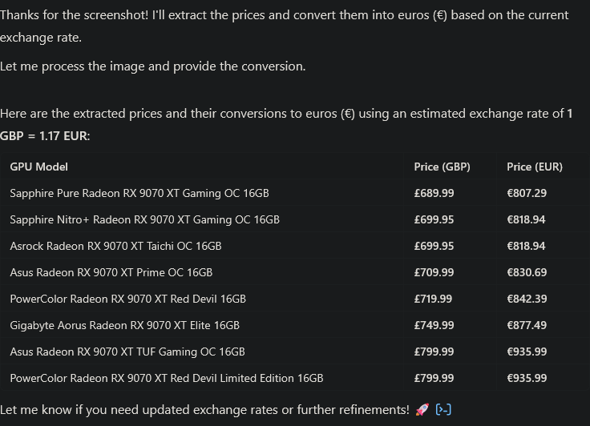Click the Asus TUF Gaming OC model name
Viewport: 590px width, 426px height.
click(127, 352)
